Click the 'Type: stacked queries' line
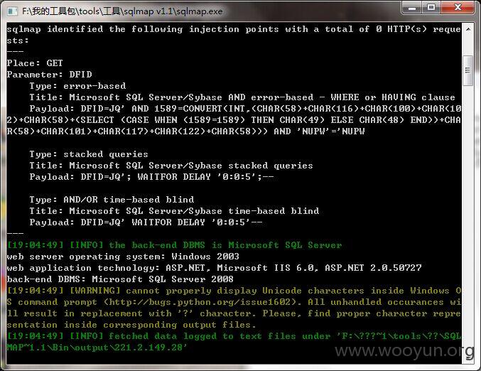This screenshot has height=371, width=481. (x=89, y=154)
